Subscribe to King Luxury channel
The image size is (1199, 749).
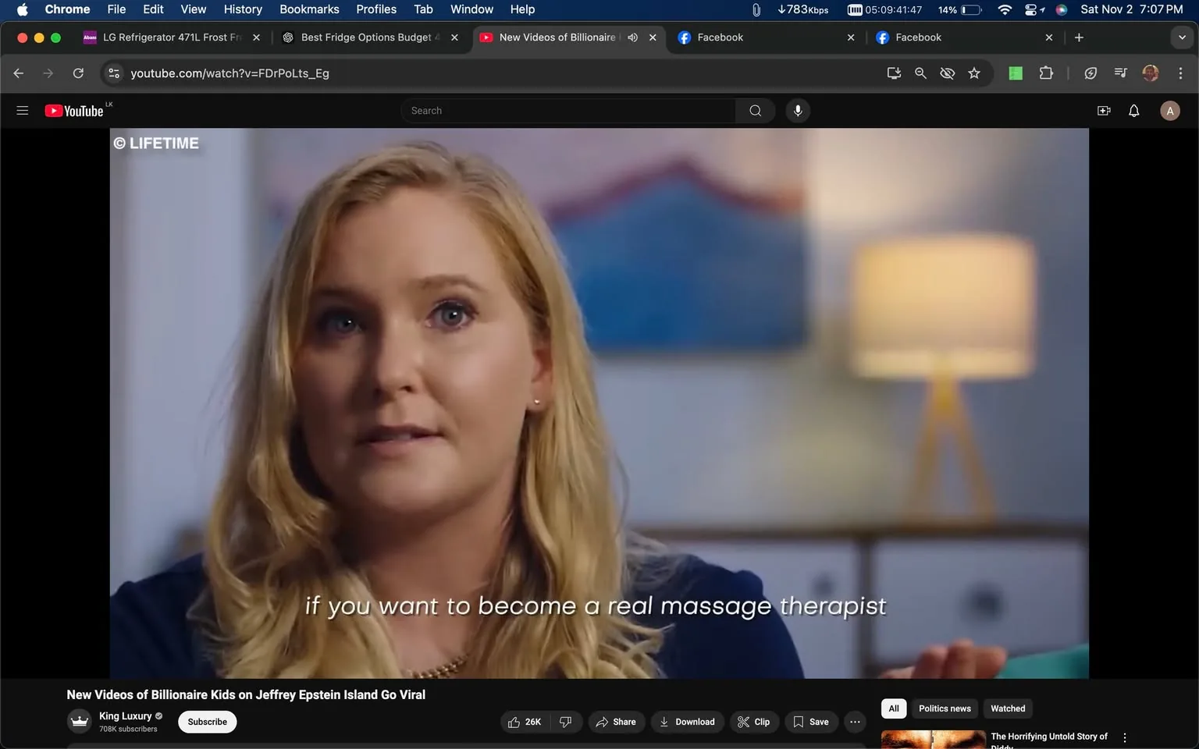(207, 722)
